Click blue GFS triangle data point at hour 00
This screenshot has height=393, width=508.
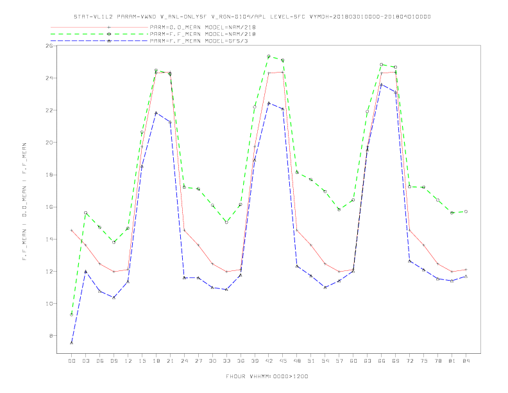coord(72,343)
